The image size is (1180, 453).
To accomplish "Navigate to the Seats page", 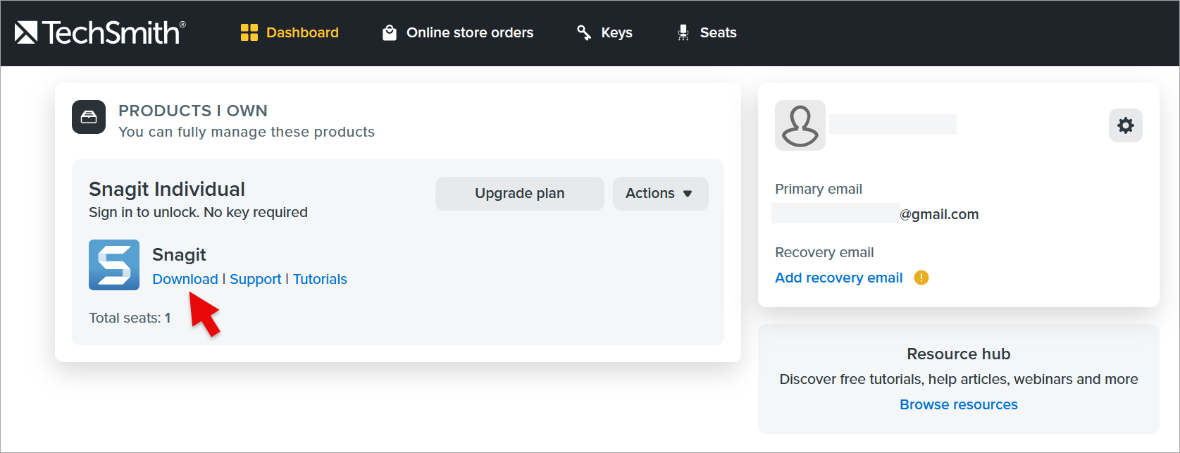I will click(707, 32).
